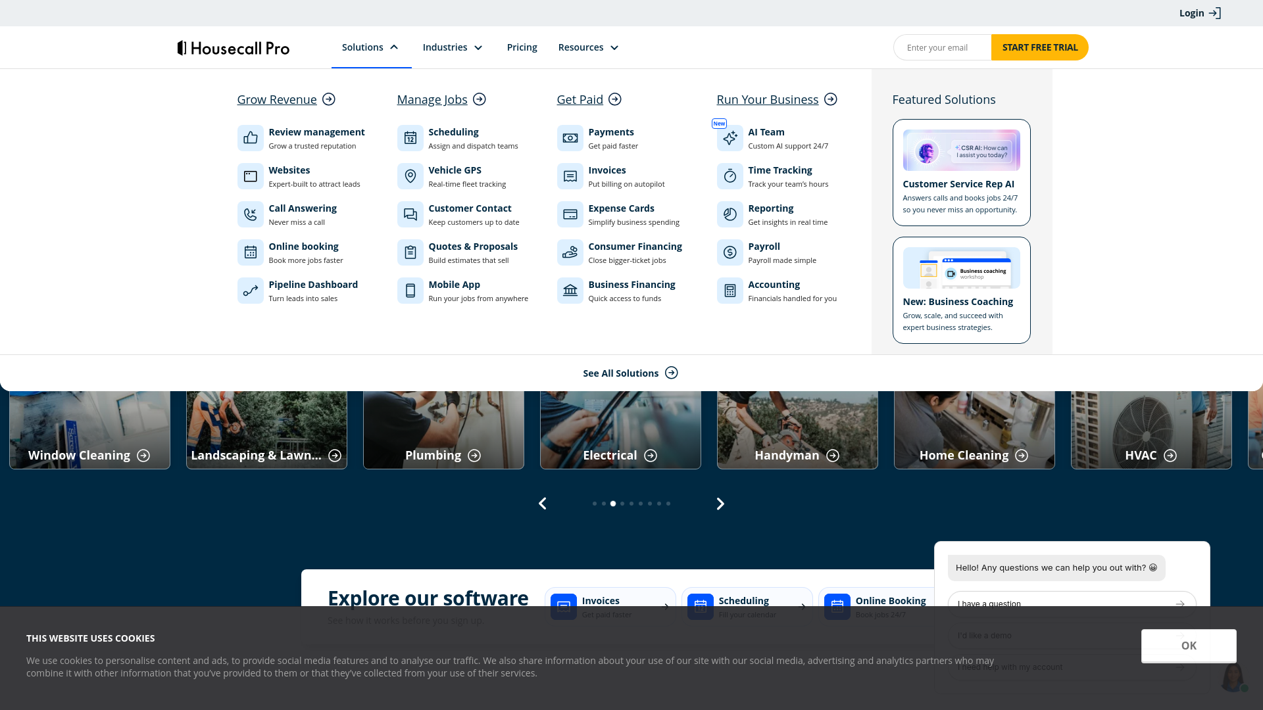
Task: Click the Grow Revenue arrow circle icon
Action: (x=329, y=99)
